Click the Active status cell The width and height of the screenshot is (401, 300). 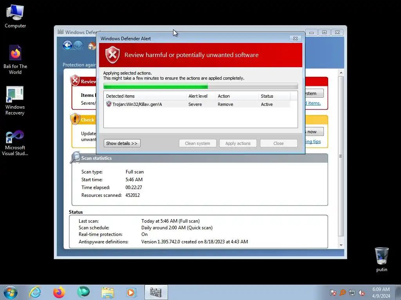coord(267,104)
